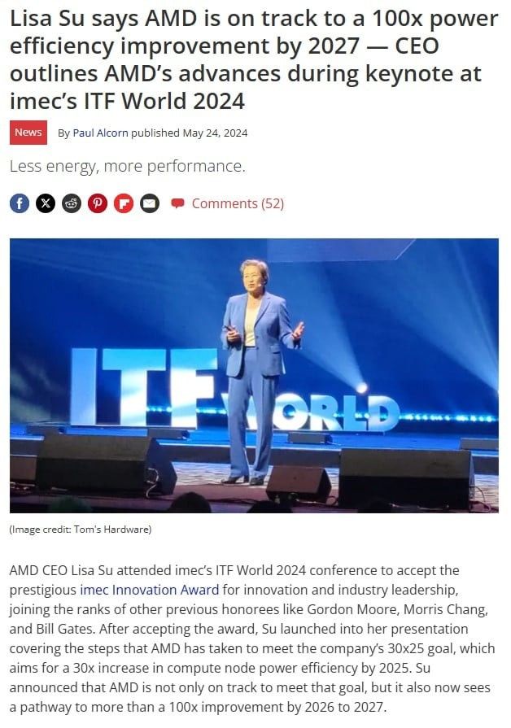Click the red comment bubble icon
Image resolution: width=511 pixels, height=728 pixels.
[177, 203]
